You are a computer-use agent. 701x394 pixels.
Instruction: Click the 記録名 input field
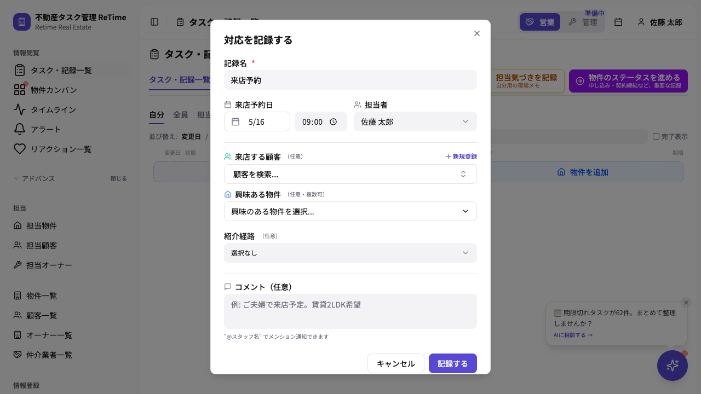point(350,80)
